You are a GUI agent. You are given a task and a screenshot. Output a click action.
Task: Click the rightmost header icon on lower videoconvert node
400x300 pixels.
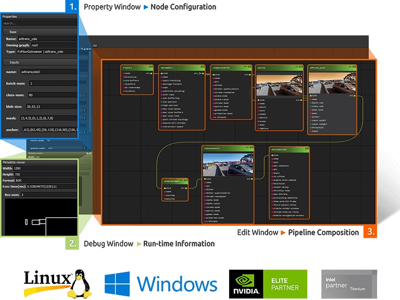coord(251,148)
